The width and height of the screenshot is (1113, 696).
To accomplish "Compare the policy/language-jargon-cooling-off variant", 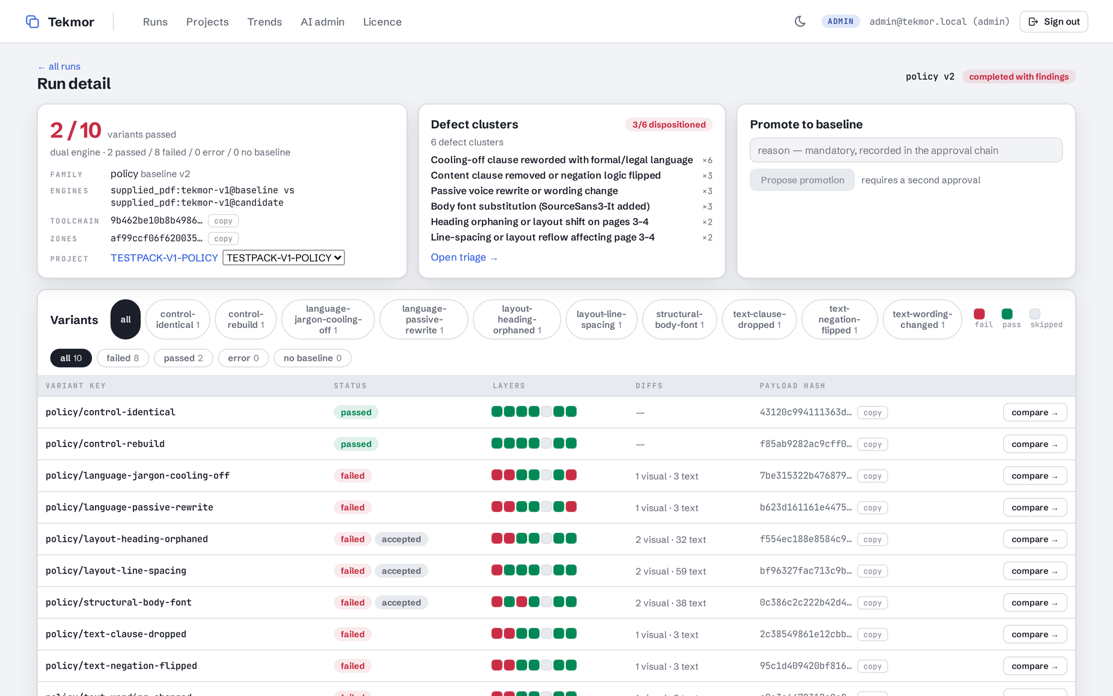I will coord(1035,476).
